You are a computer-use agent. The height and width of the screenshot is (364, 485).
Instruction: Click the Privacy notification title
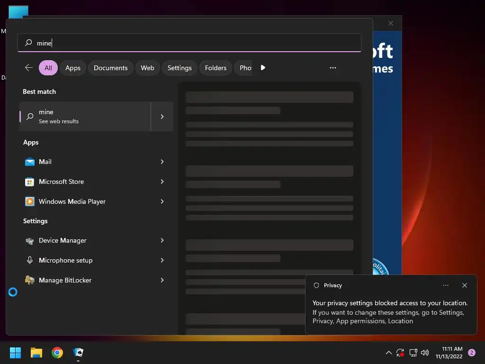(x=333, y=285)
